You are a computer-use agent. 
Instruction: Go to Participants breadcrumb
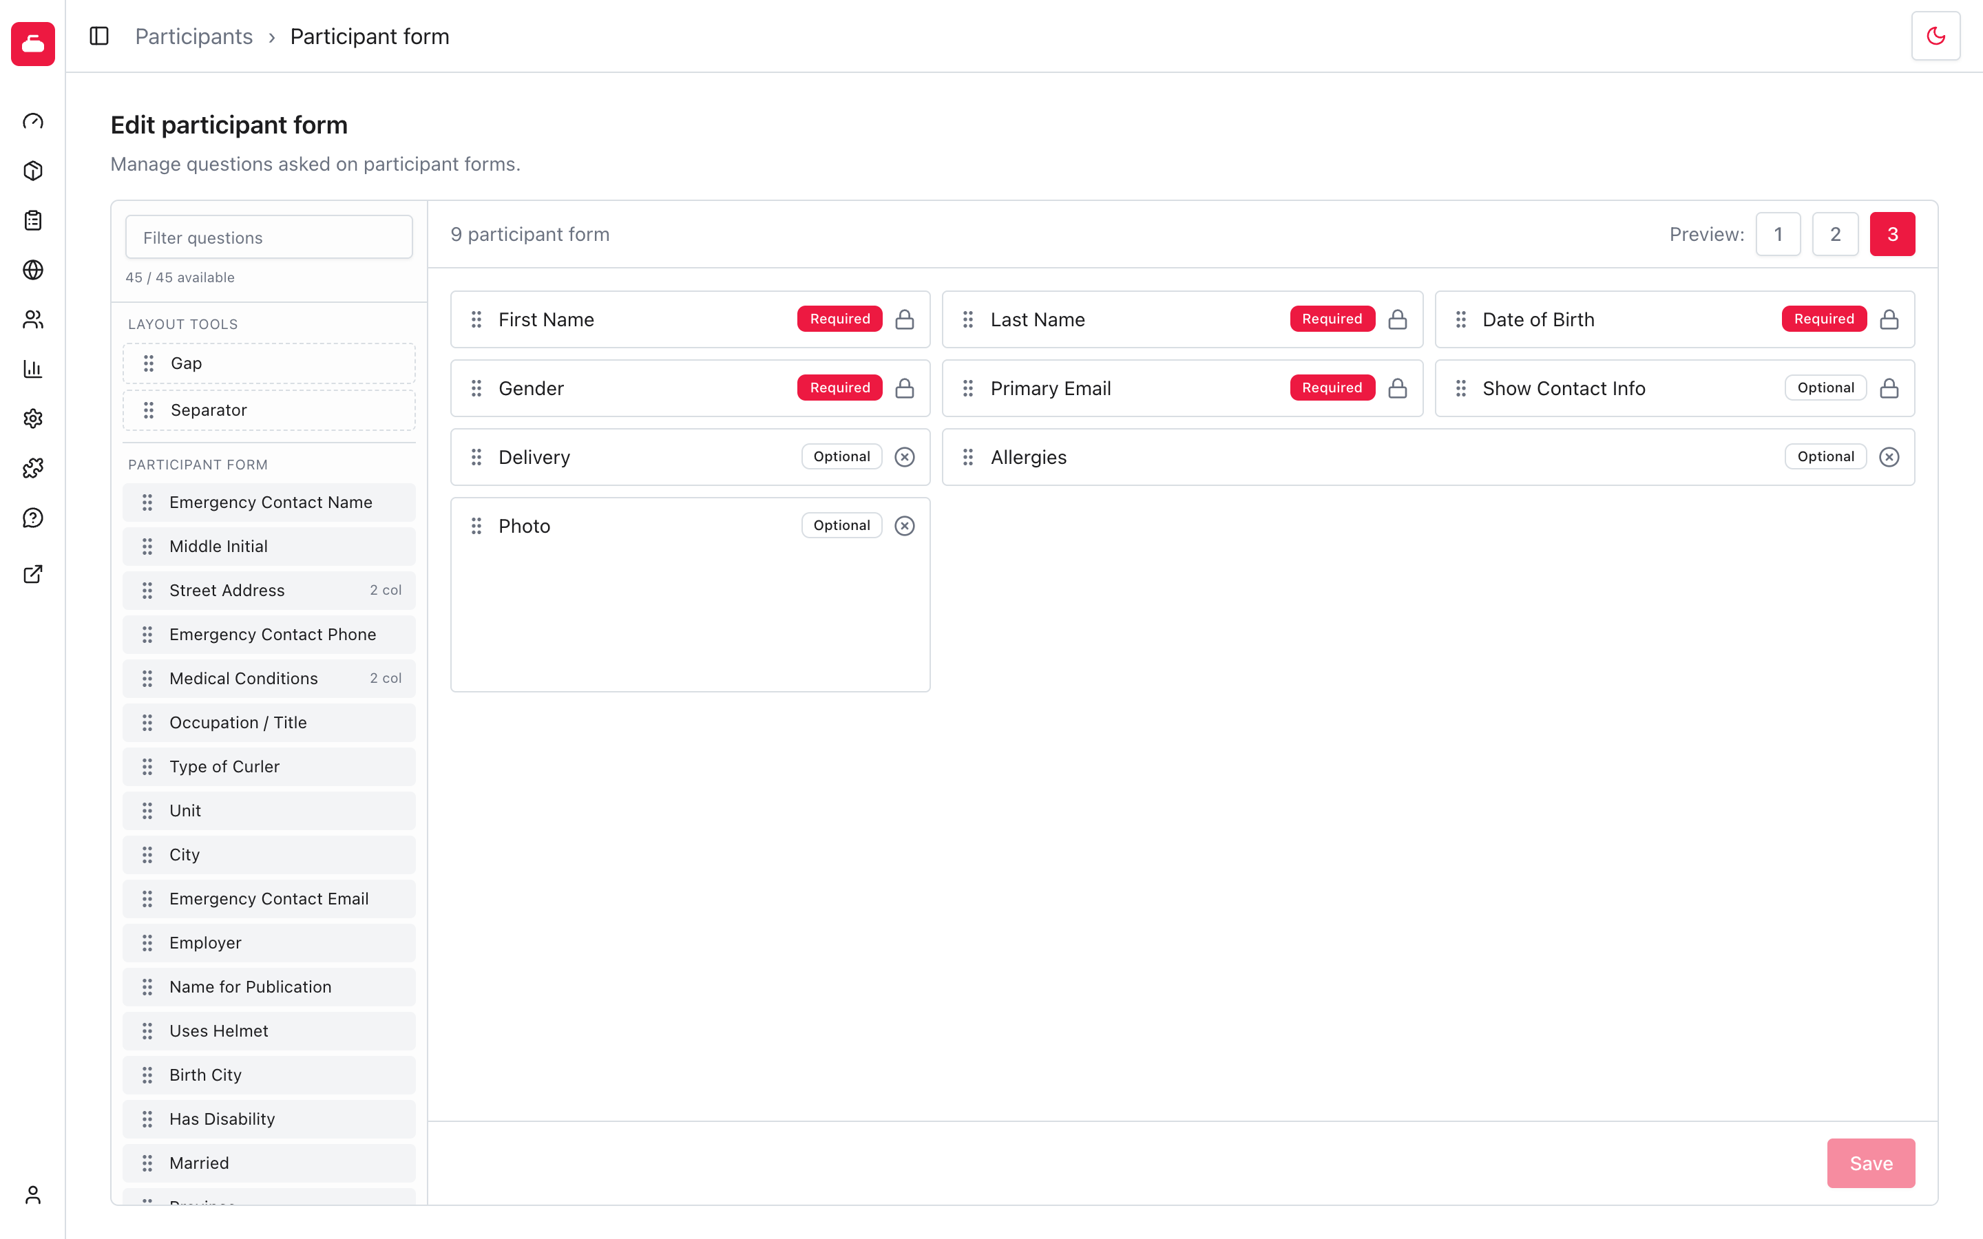click(194, 36)
